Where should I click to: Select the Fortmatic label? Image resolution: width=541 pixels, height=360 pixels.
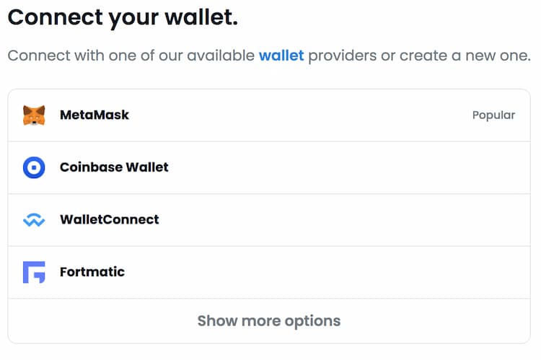tap(92, 272)
